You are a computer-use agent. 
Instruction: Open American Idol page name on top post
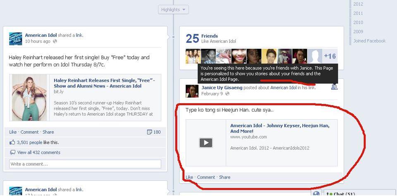41,35
